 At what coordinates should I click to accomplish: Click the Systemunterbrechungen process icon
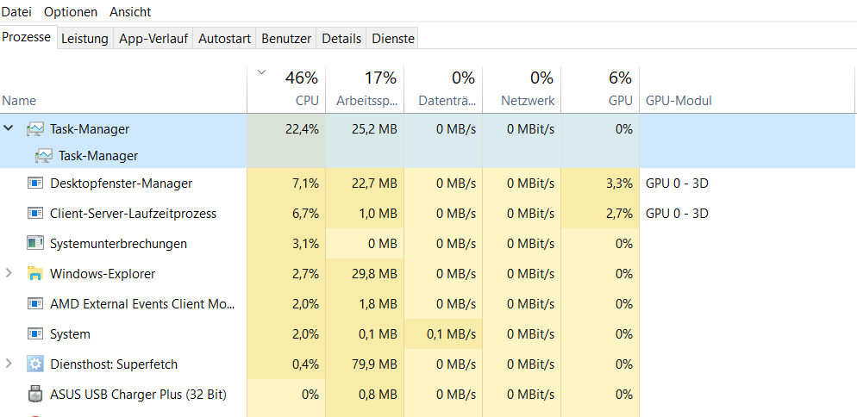click(x=35, y=244)
